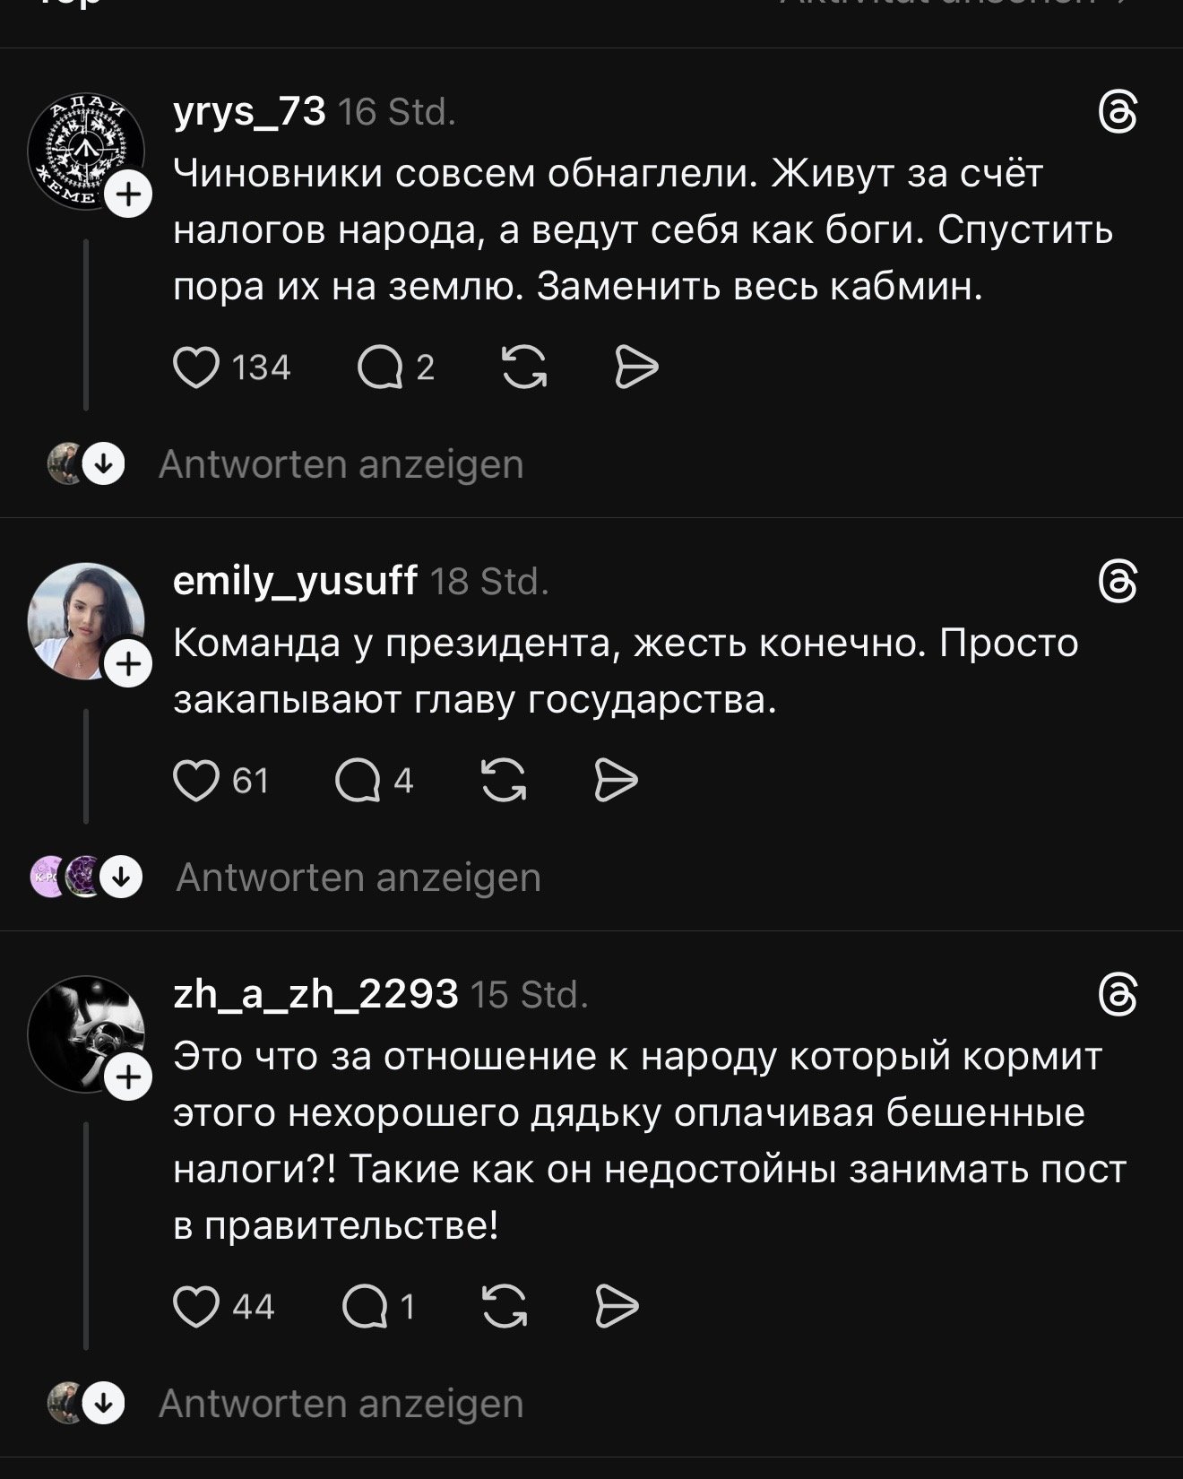1183x1479 pixels.
Task: Repost the yrys_73 comment
Action: [524, 368]
